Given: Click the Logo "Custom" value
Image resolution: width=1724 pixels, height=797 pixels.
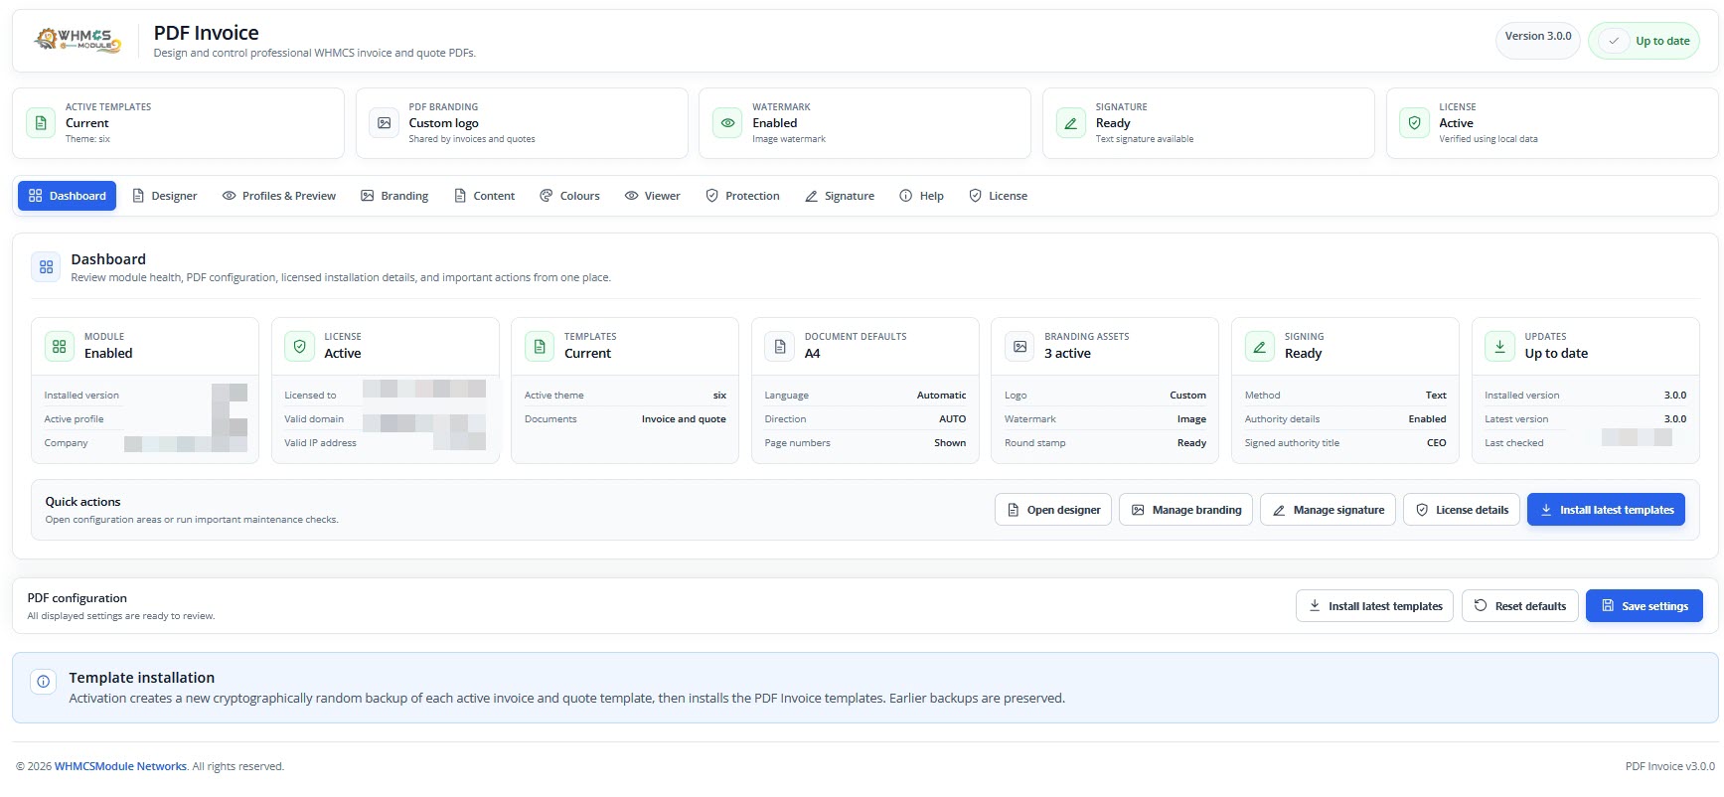Looking at the screenshot, I should [1187, 396].
